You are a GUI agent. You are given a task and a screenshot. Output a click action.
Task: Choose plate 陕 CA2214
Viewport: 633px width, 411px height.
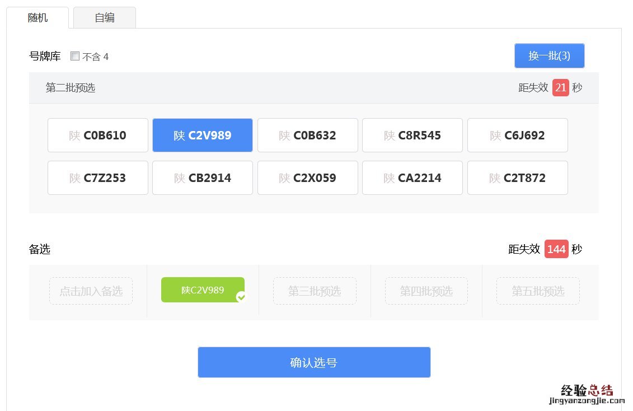(x=412, y=178)
